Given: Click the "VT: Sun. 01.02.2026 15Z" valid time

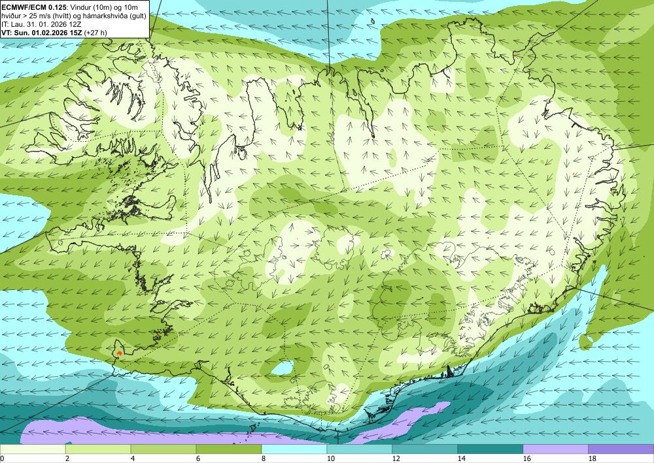Looking at the screenshot, I should (42, 33).
